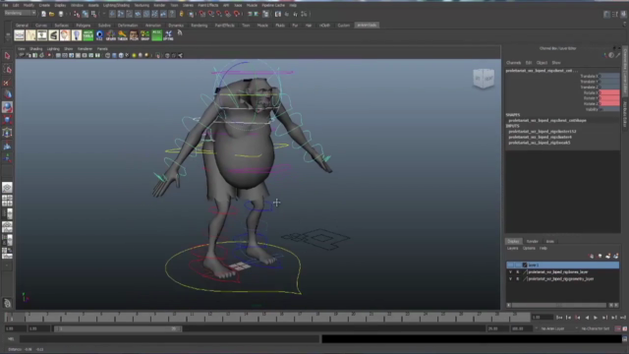Click the Open Scene folder icon

tap(52, 14)
